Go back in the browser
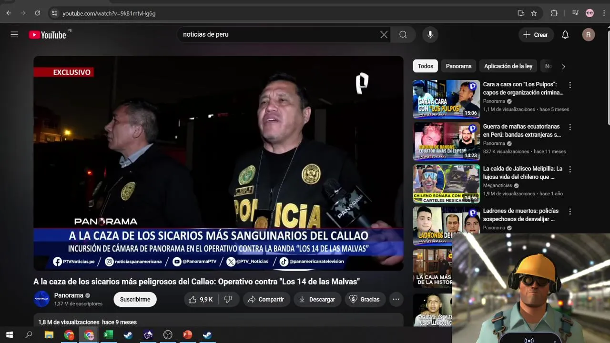The width and height of the screenshot is (610, 343). coord(9,13)
